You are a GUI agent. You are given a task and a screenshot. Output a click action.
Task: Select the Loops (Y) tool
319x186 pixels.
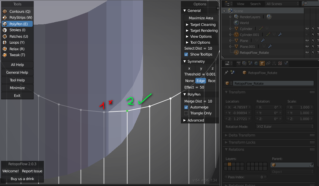point(17,42)
